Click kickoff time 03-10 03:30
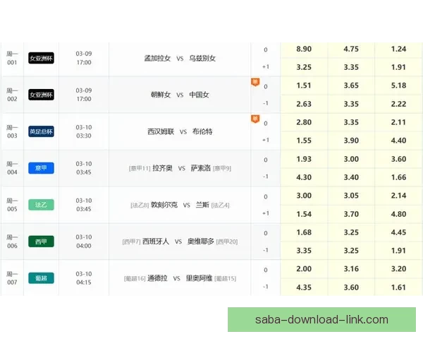Image resolution: width=423 pixels, height=339 pixels. [x=84, y=131]
